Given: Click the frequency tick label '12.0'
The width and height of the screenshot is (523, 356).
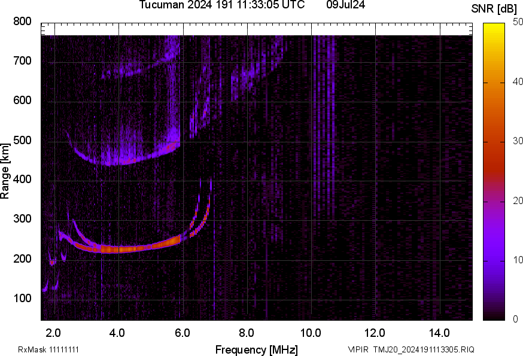Looking at the screenshot, I should (375, 333).
